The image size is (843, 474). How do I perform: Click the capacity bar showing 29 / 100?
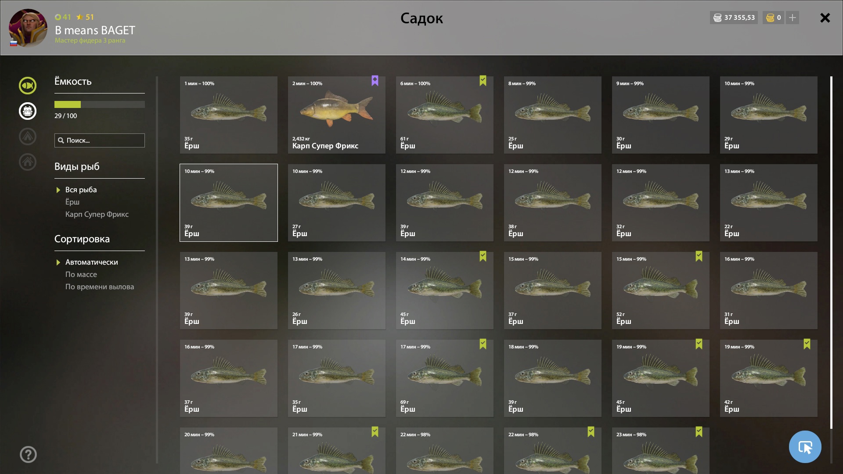point(100,104)
